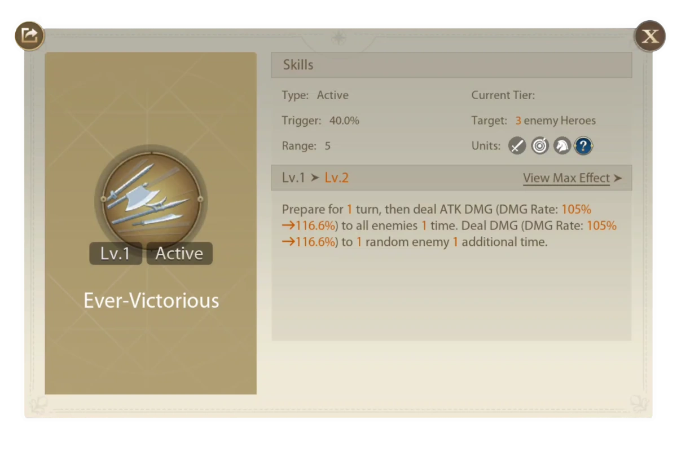Click the arrow between Lv.1 and Lv.2
This screenshot has width=677, height=451.
click(x=315, y=178)
